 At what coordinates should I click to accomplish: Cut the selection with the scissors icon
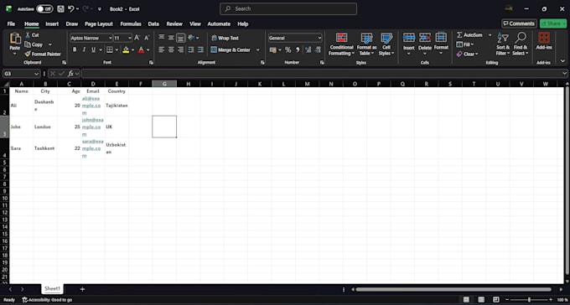(28, 35)
